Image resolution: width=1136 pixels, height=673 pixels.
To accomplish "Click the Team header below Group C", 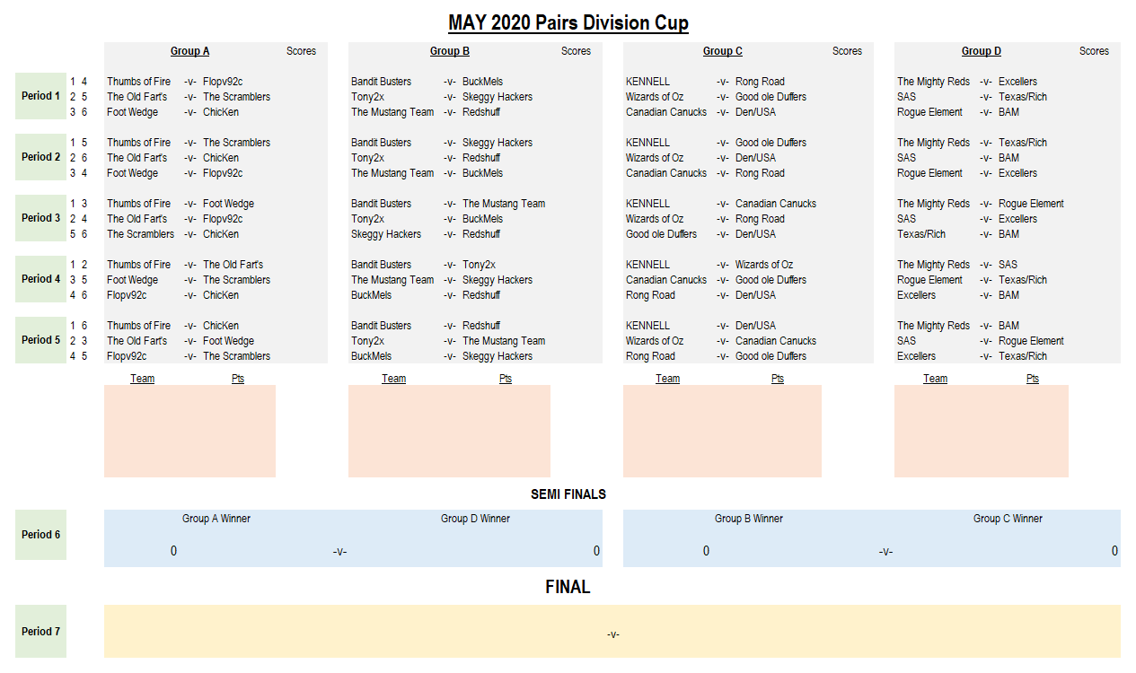I will pyautogui.click(x=667, y=379).
